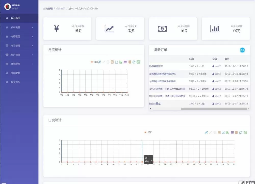Screen dimensions: 255x184
Task: Click the blue 更多 button in 最新订单
Action: coord(242,50)
